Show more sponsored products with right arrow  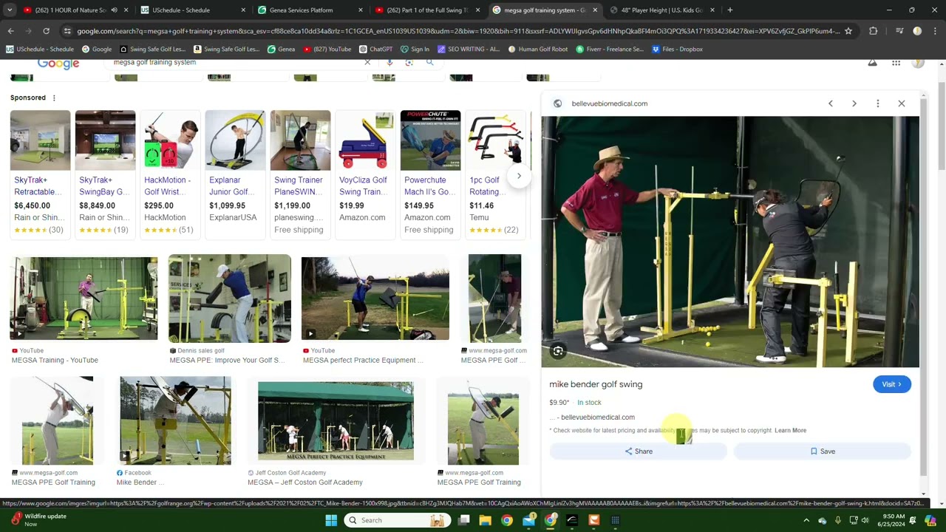[x=519, y=176]
